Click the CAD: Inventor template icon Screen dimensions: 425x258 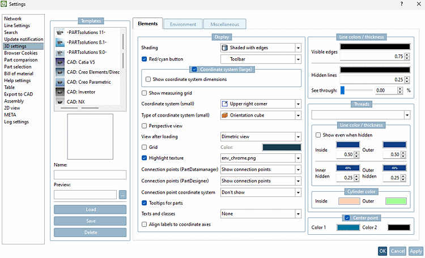(x=60, y=92)
